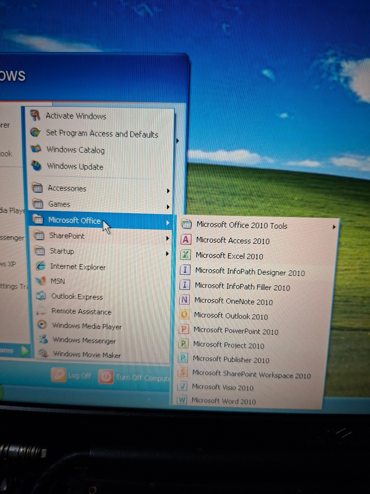The image size is (370, 494).
Task: Expand the SharePoint submenu arrow
Action: click(168, 238)
